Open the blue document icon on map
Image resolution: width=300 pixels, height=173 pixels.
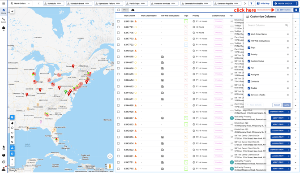tap(12, 117)
